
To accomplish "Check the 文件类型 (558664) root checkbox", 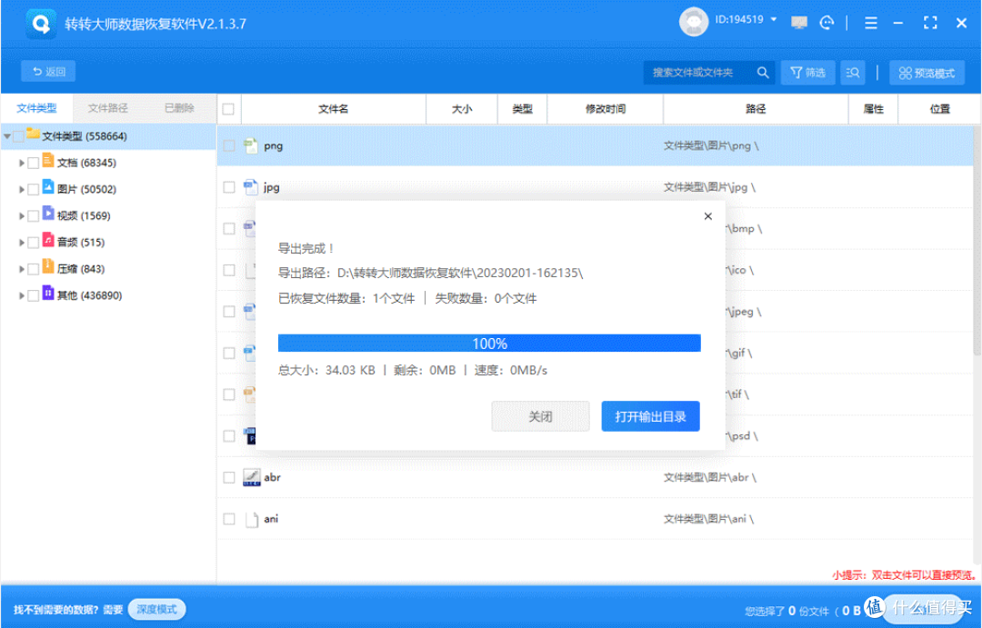I will [x=19, y=136].
